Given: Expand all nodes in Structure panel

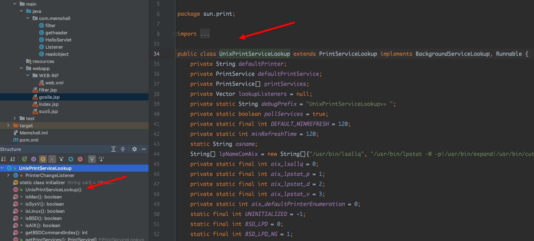Looking at the screenshot, I should (x=113, y=149).
